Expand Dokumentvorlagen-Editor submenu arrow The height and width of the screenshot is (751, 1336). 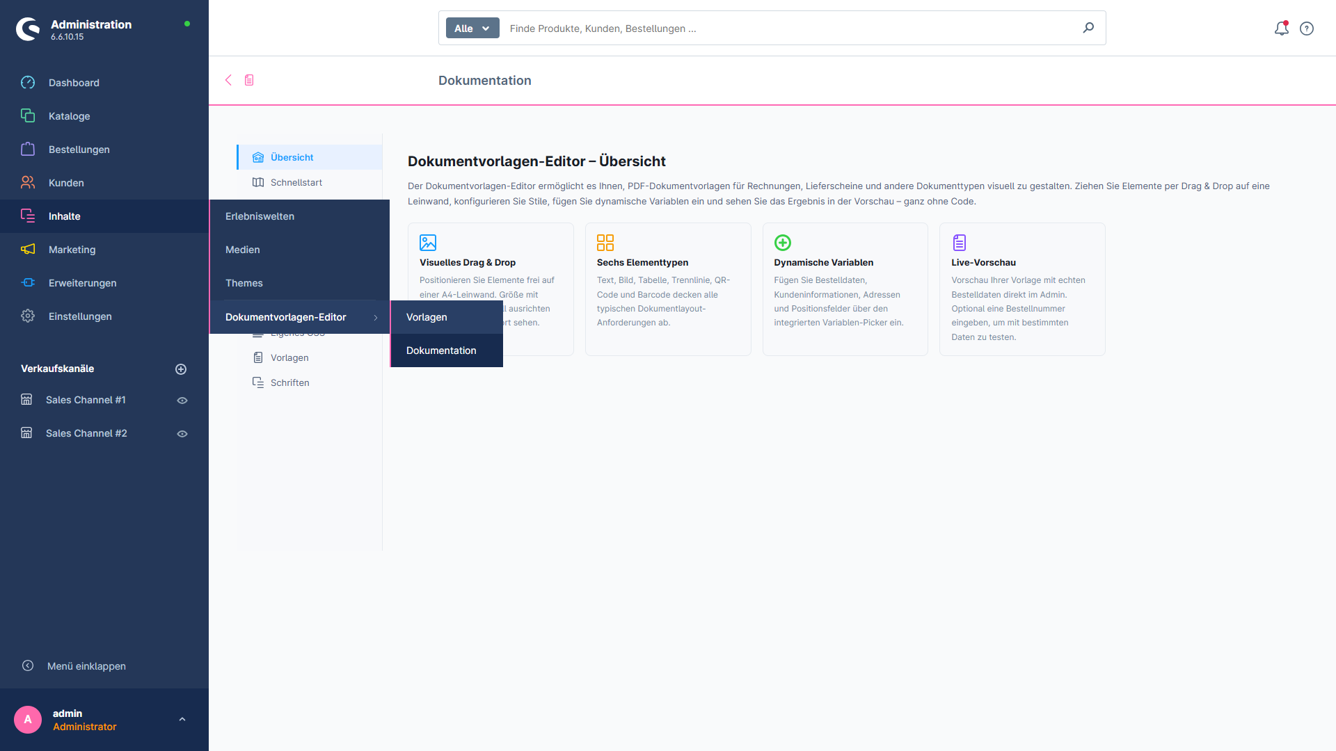(376, 318)
